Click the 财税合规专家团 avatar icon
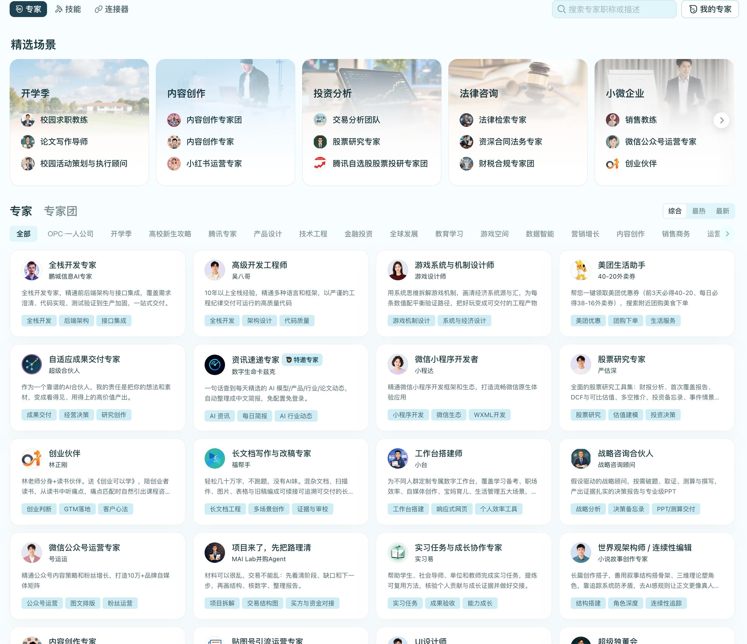 tap(466, 163)
